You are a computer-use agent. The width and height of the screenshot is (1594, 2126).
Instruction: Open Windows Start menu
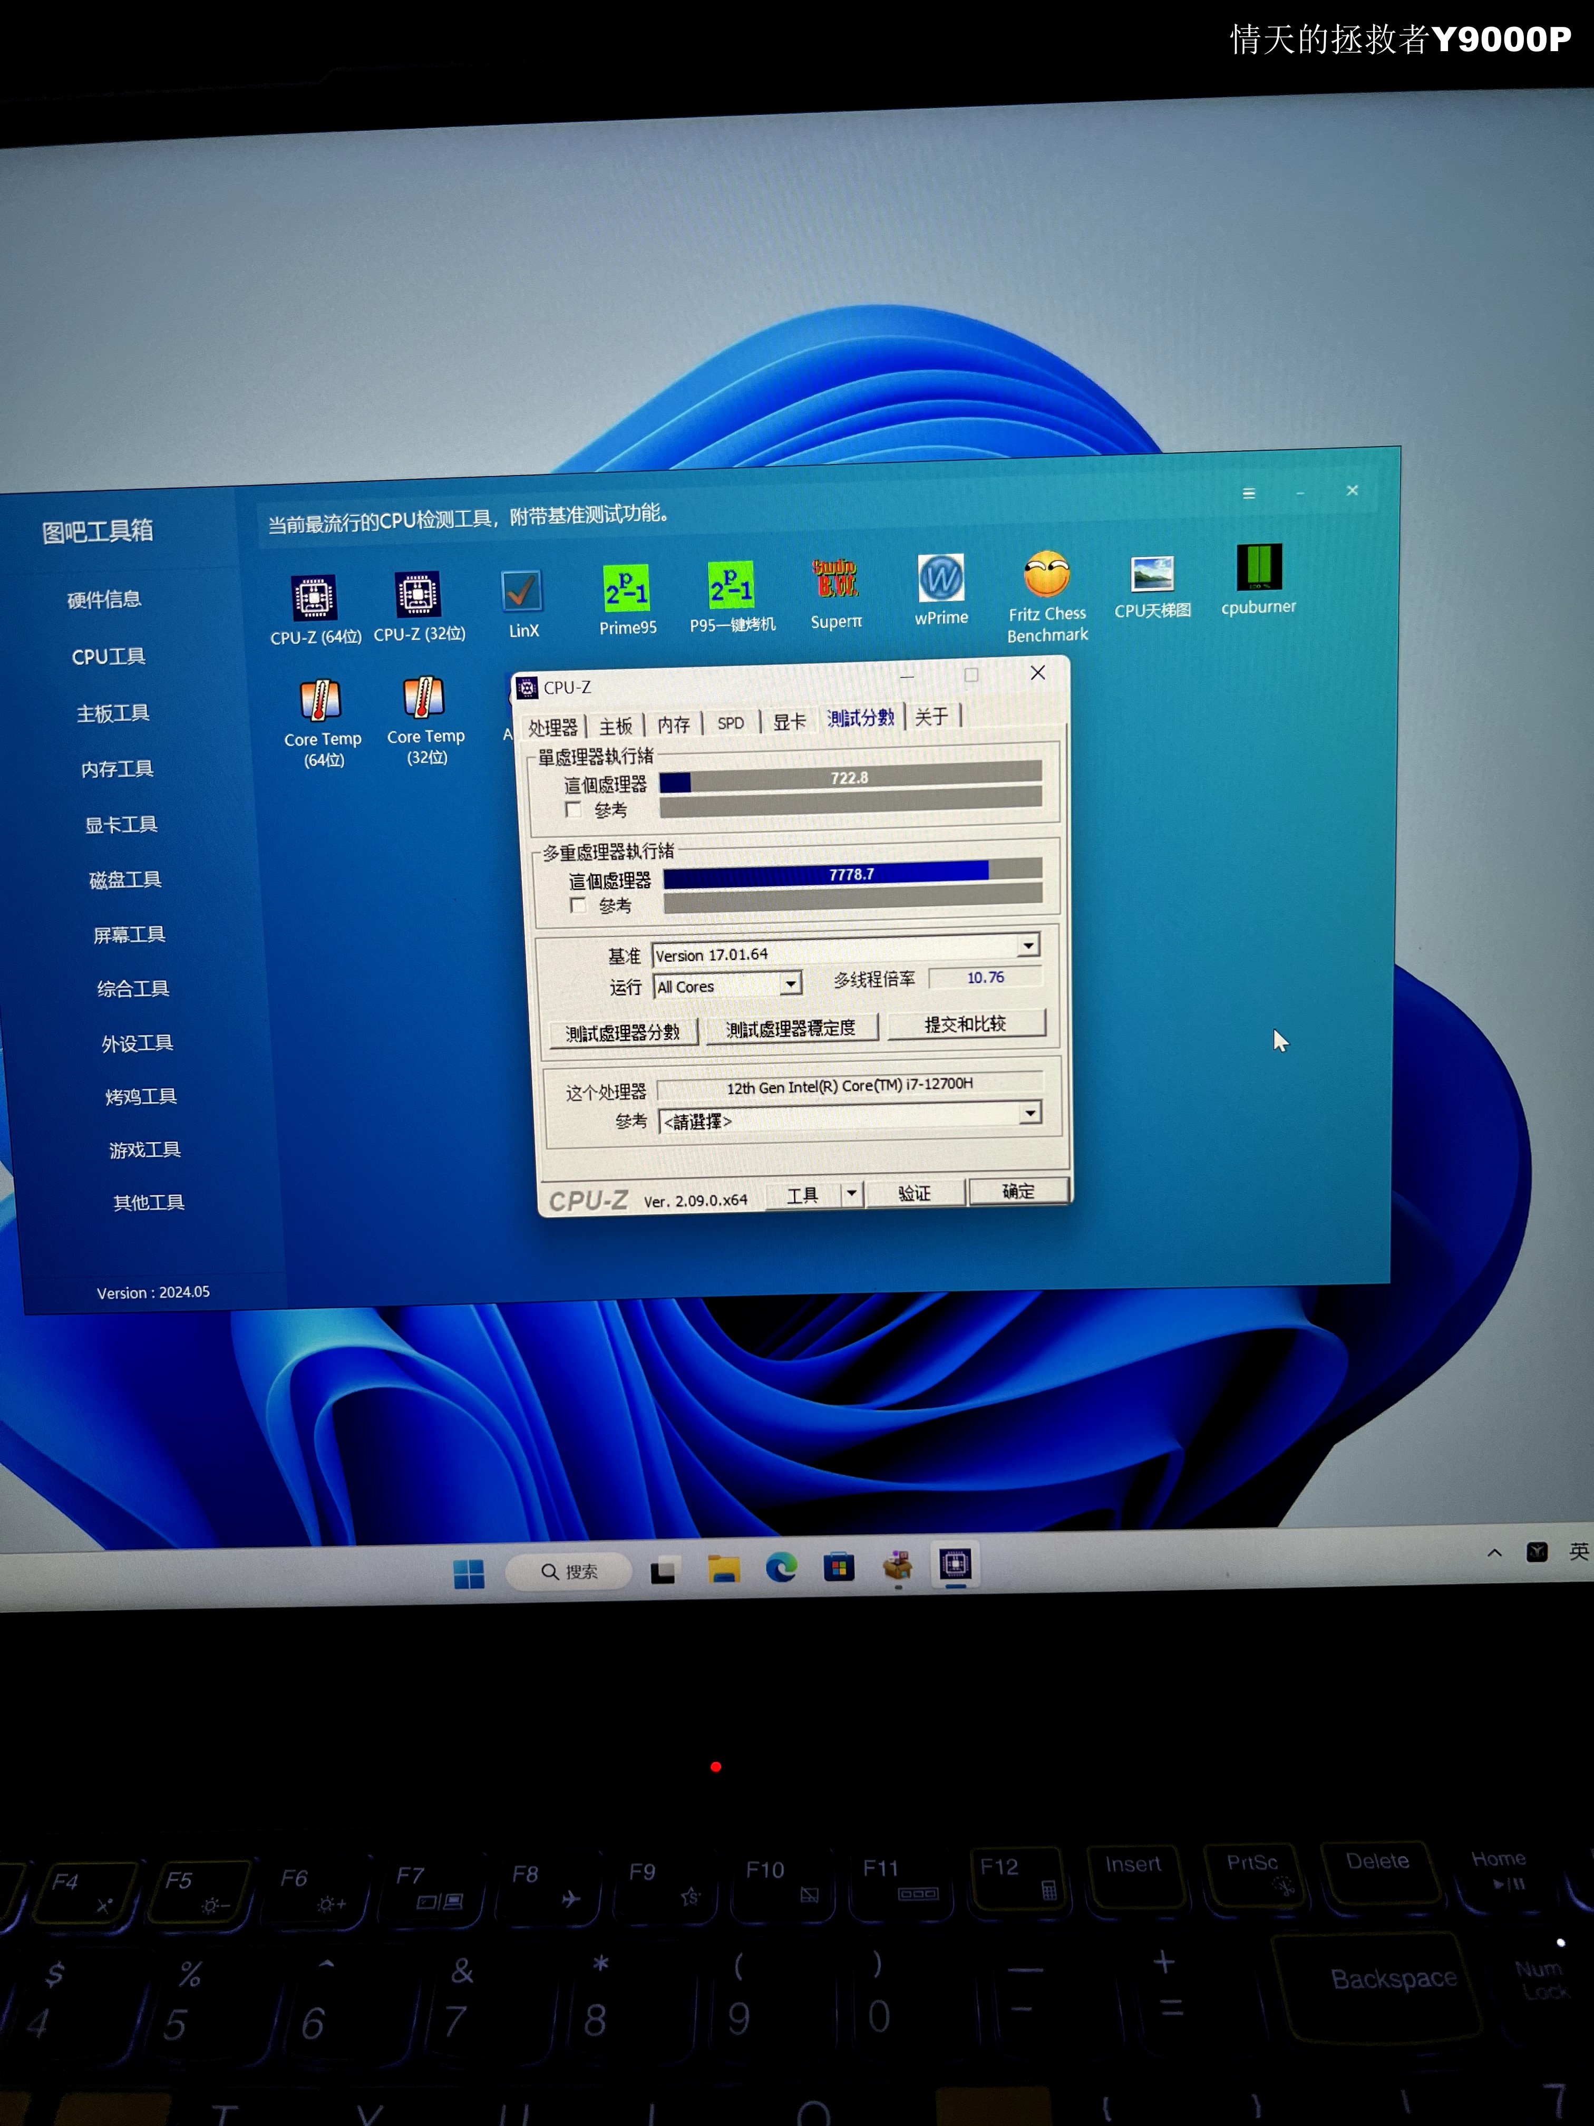469,1573
